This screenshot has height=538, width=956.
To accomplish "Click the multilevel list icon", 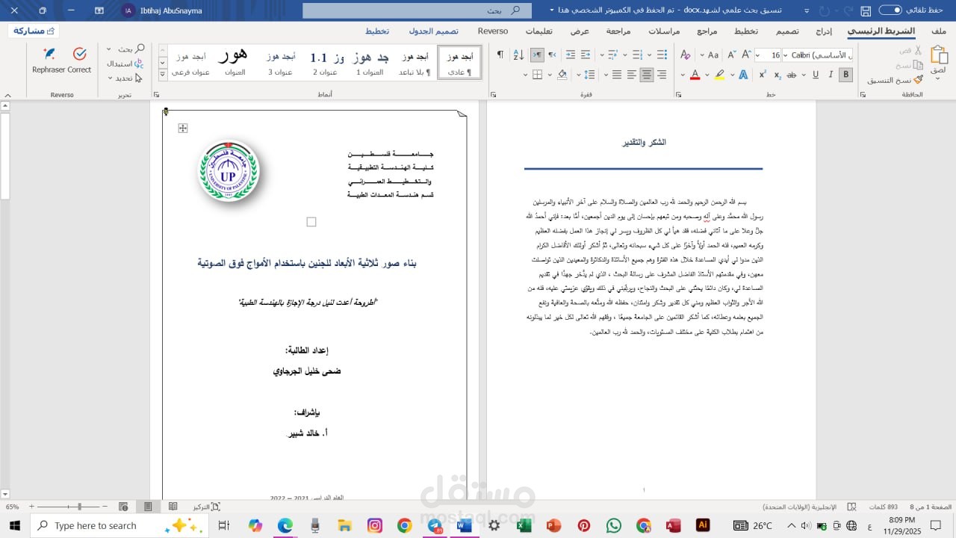I will coord(613,55).
